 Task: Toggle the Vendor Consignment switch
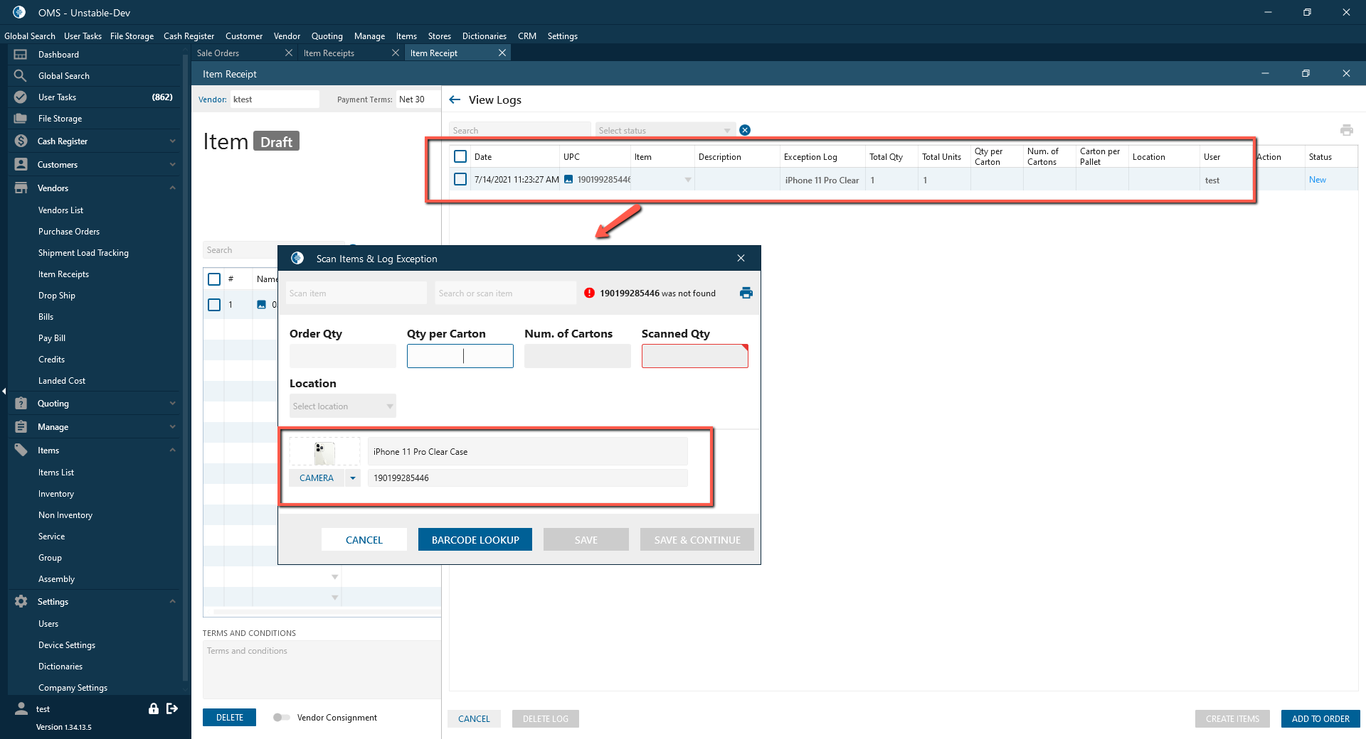click(281, 718)
